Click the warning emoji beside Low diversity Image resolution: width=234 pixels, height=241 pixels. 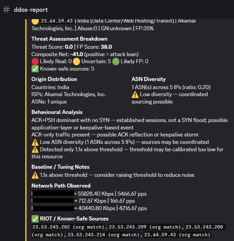click(135, 94)
